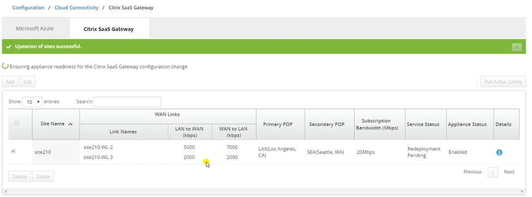Toggle the select-all header checkbox
532x197 pixels.
pos(16,123)
